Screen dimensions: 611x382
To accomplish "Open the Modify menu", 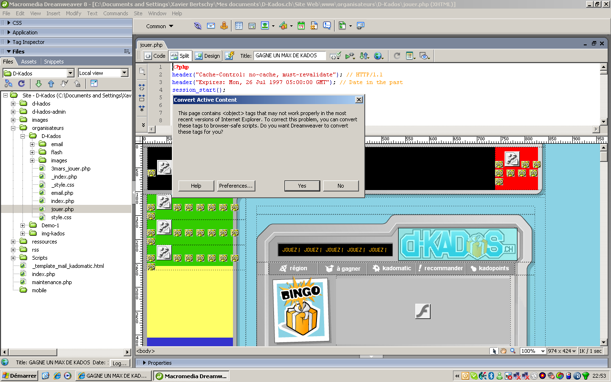I will (x=74, y=13).
